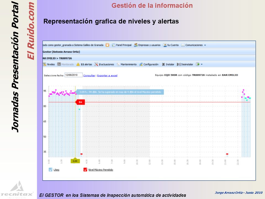Click the 3:09 h. 94 dBA tooltip

point(120,92)
